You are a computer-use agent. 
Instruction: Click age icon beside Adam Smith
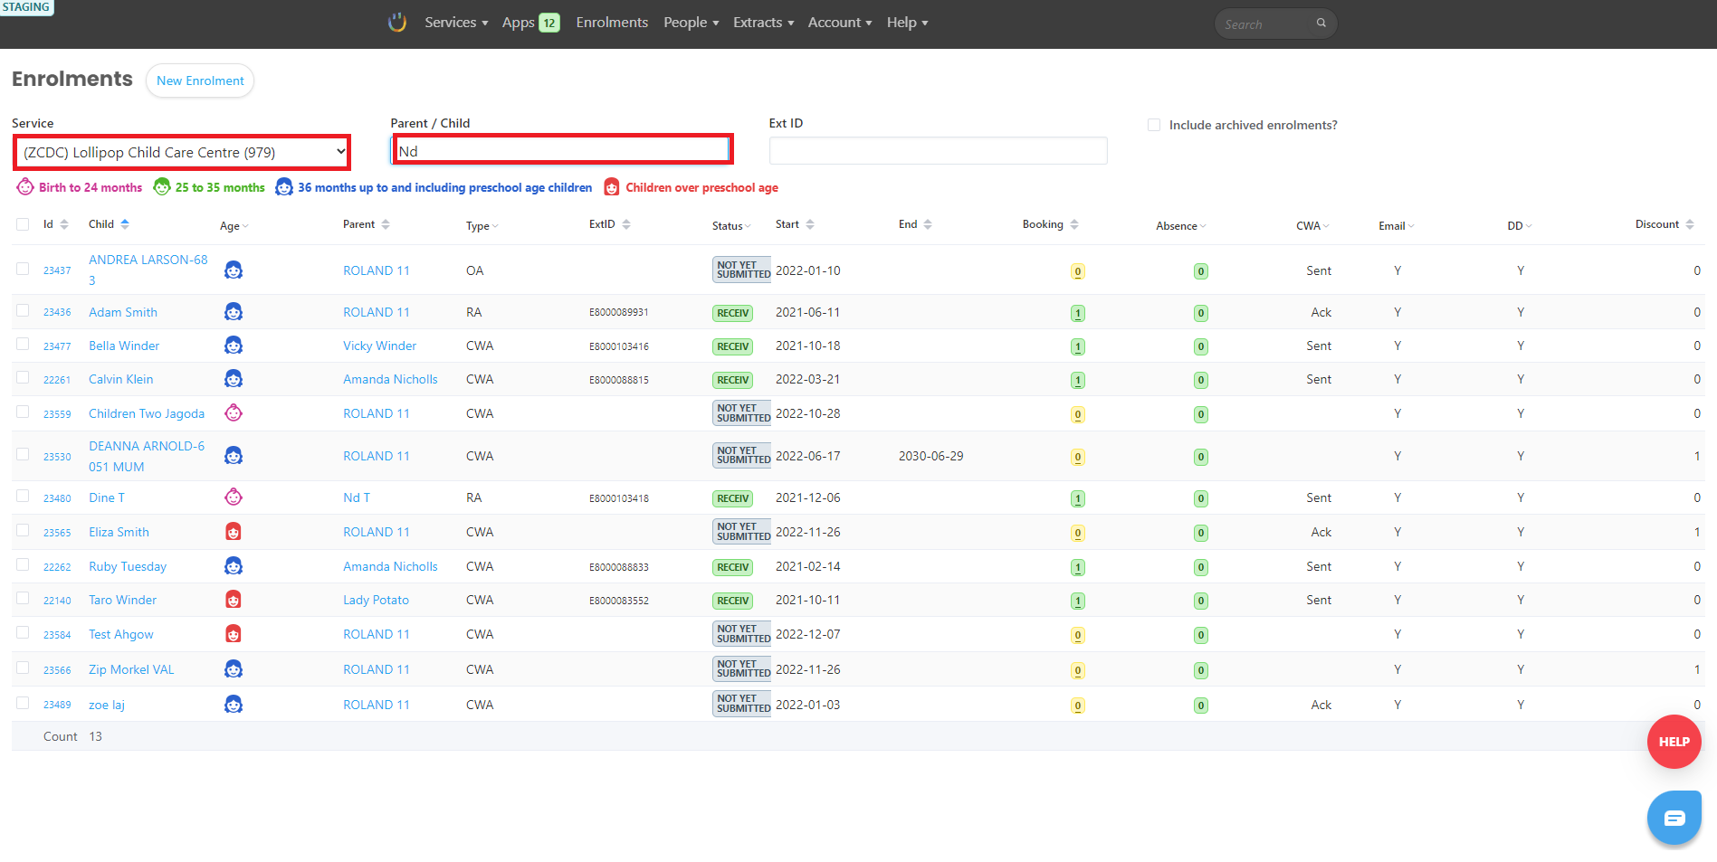coord(234,312)
